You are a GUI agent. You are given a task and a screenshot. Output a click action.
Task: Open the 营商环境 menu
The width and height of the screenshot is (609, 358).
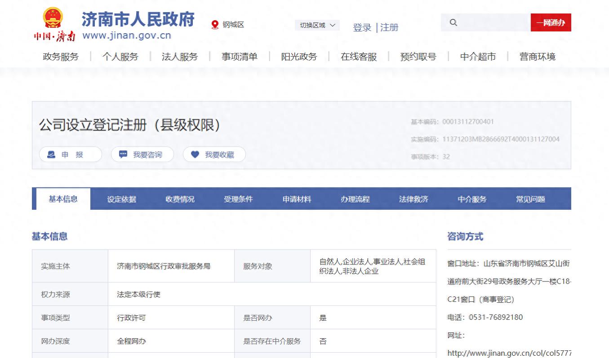(538, 57)
